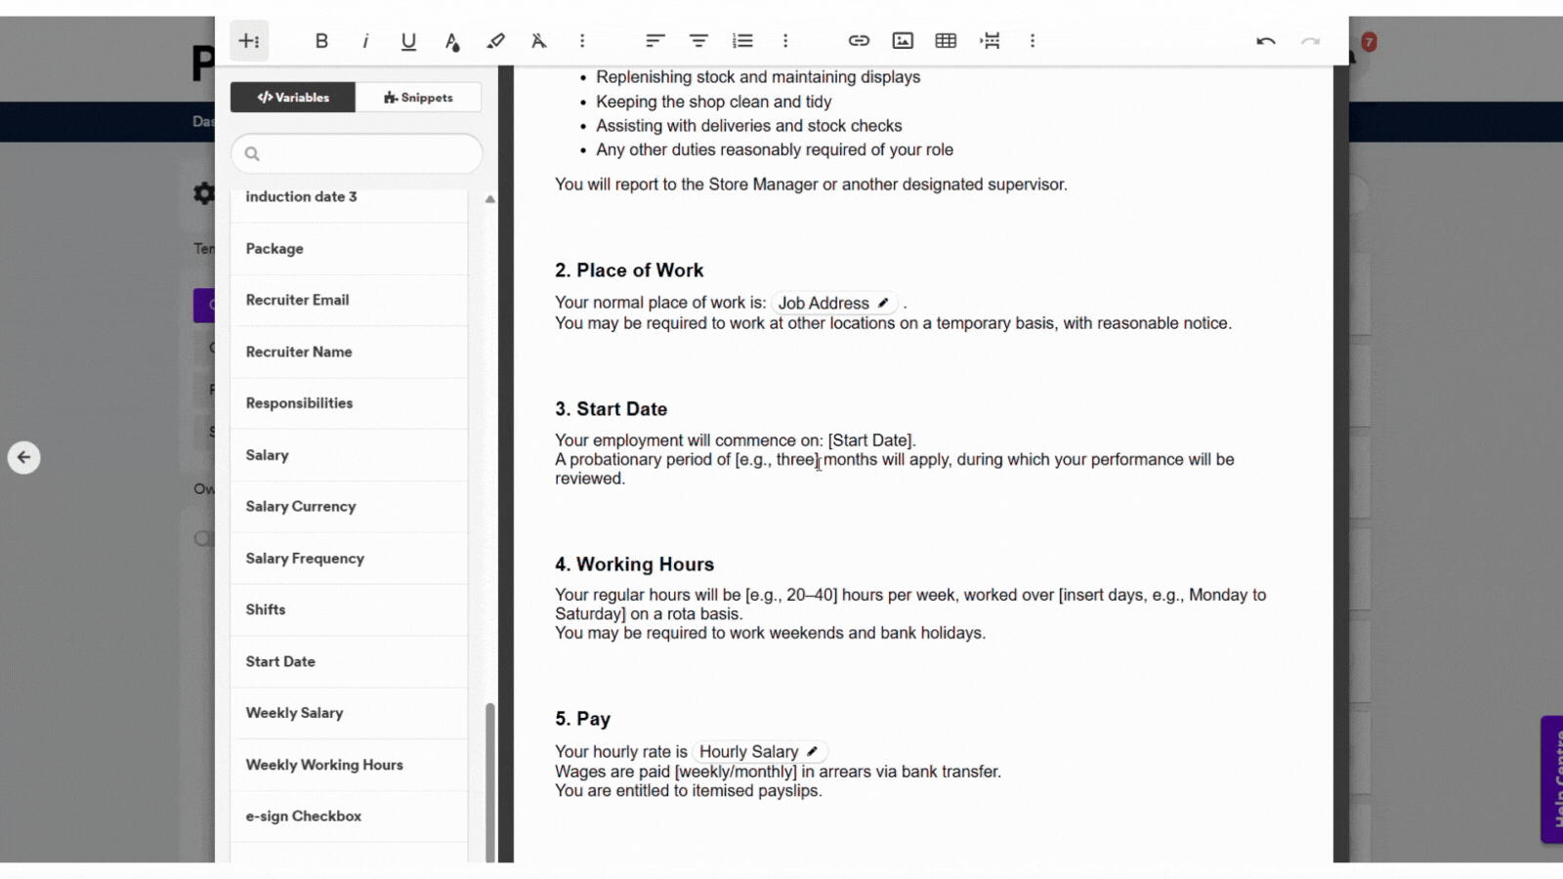
Task: Insert an image
Action: (x=903, y=41)
